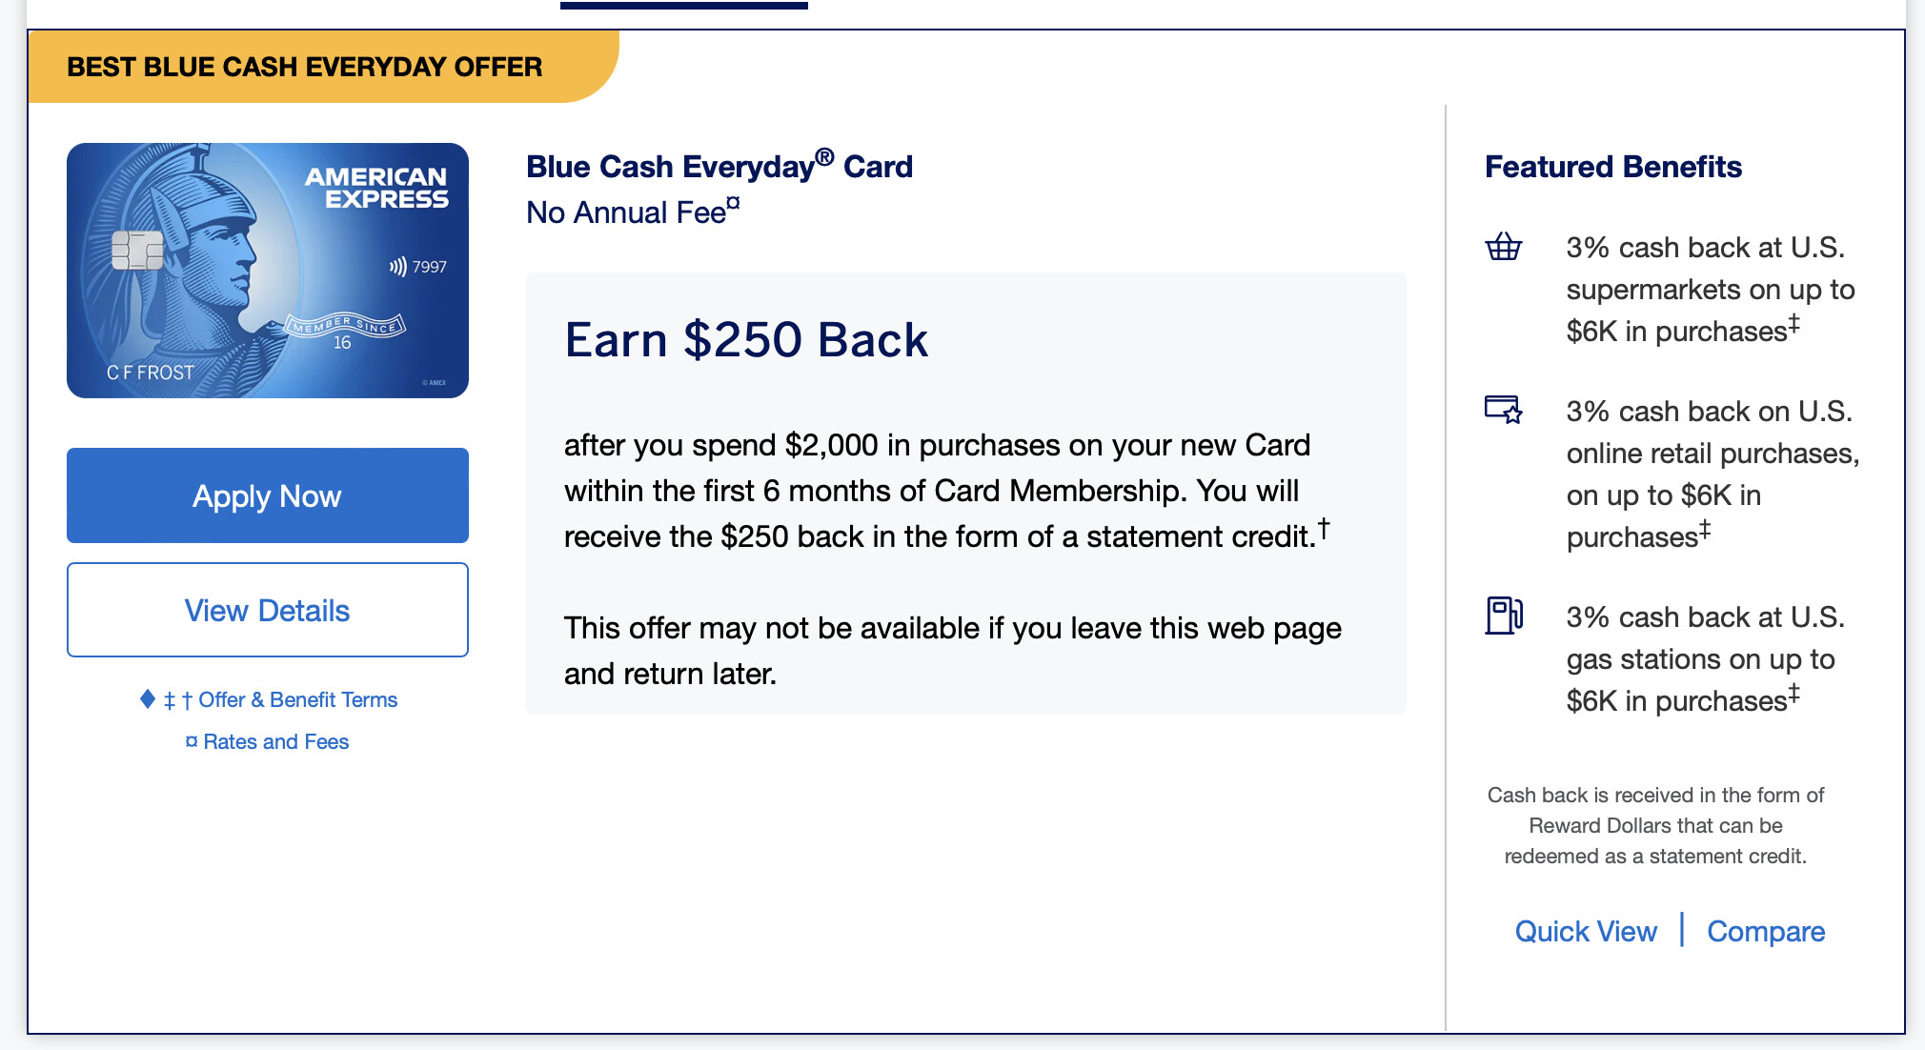Click the footnote symbol after No Annual Fee

733,202
